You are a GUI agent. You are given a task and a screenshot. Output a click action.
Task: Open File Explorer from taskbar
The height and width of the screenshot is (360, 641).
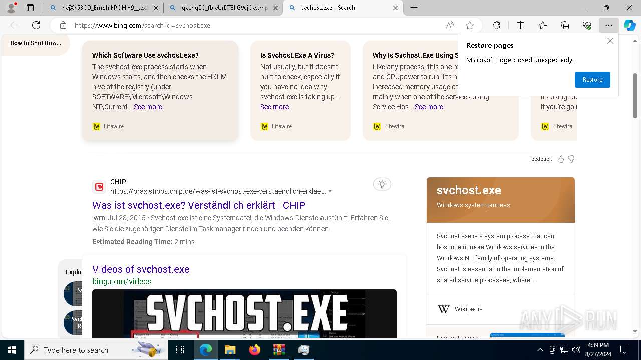tap(230, 350)
